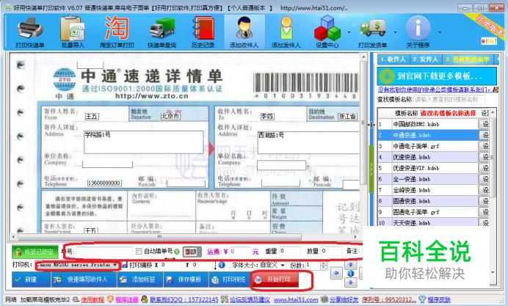Open 使用教程 status bar link
508x306 pixels.
(92, 300)
